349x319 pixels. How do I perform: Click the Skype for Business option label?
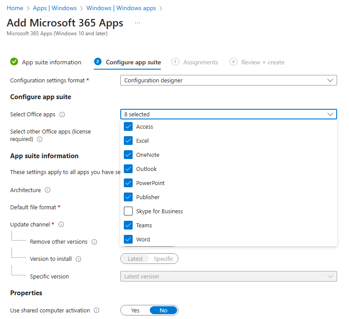point(160,211)
